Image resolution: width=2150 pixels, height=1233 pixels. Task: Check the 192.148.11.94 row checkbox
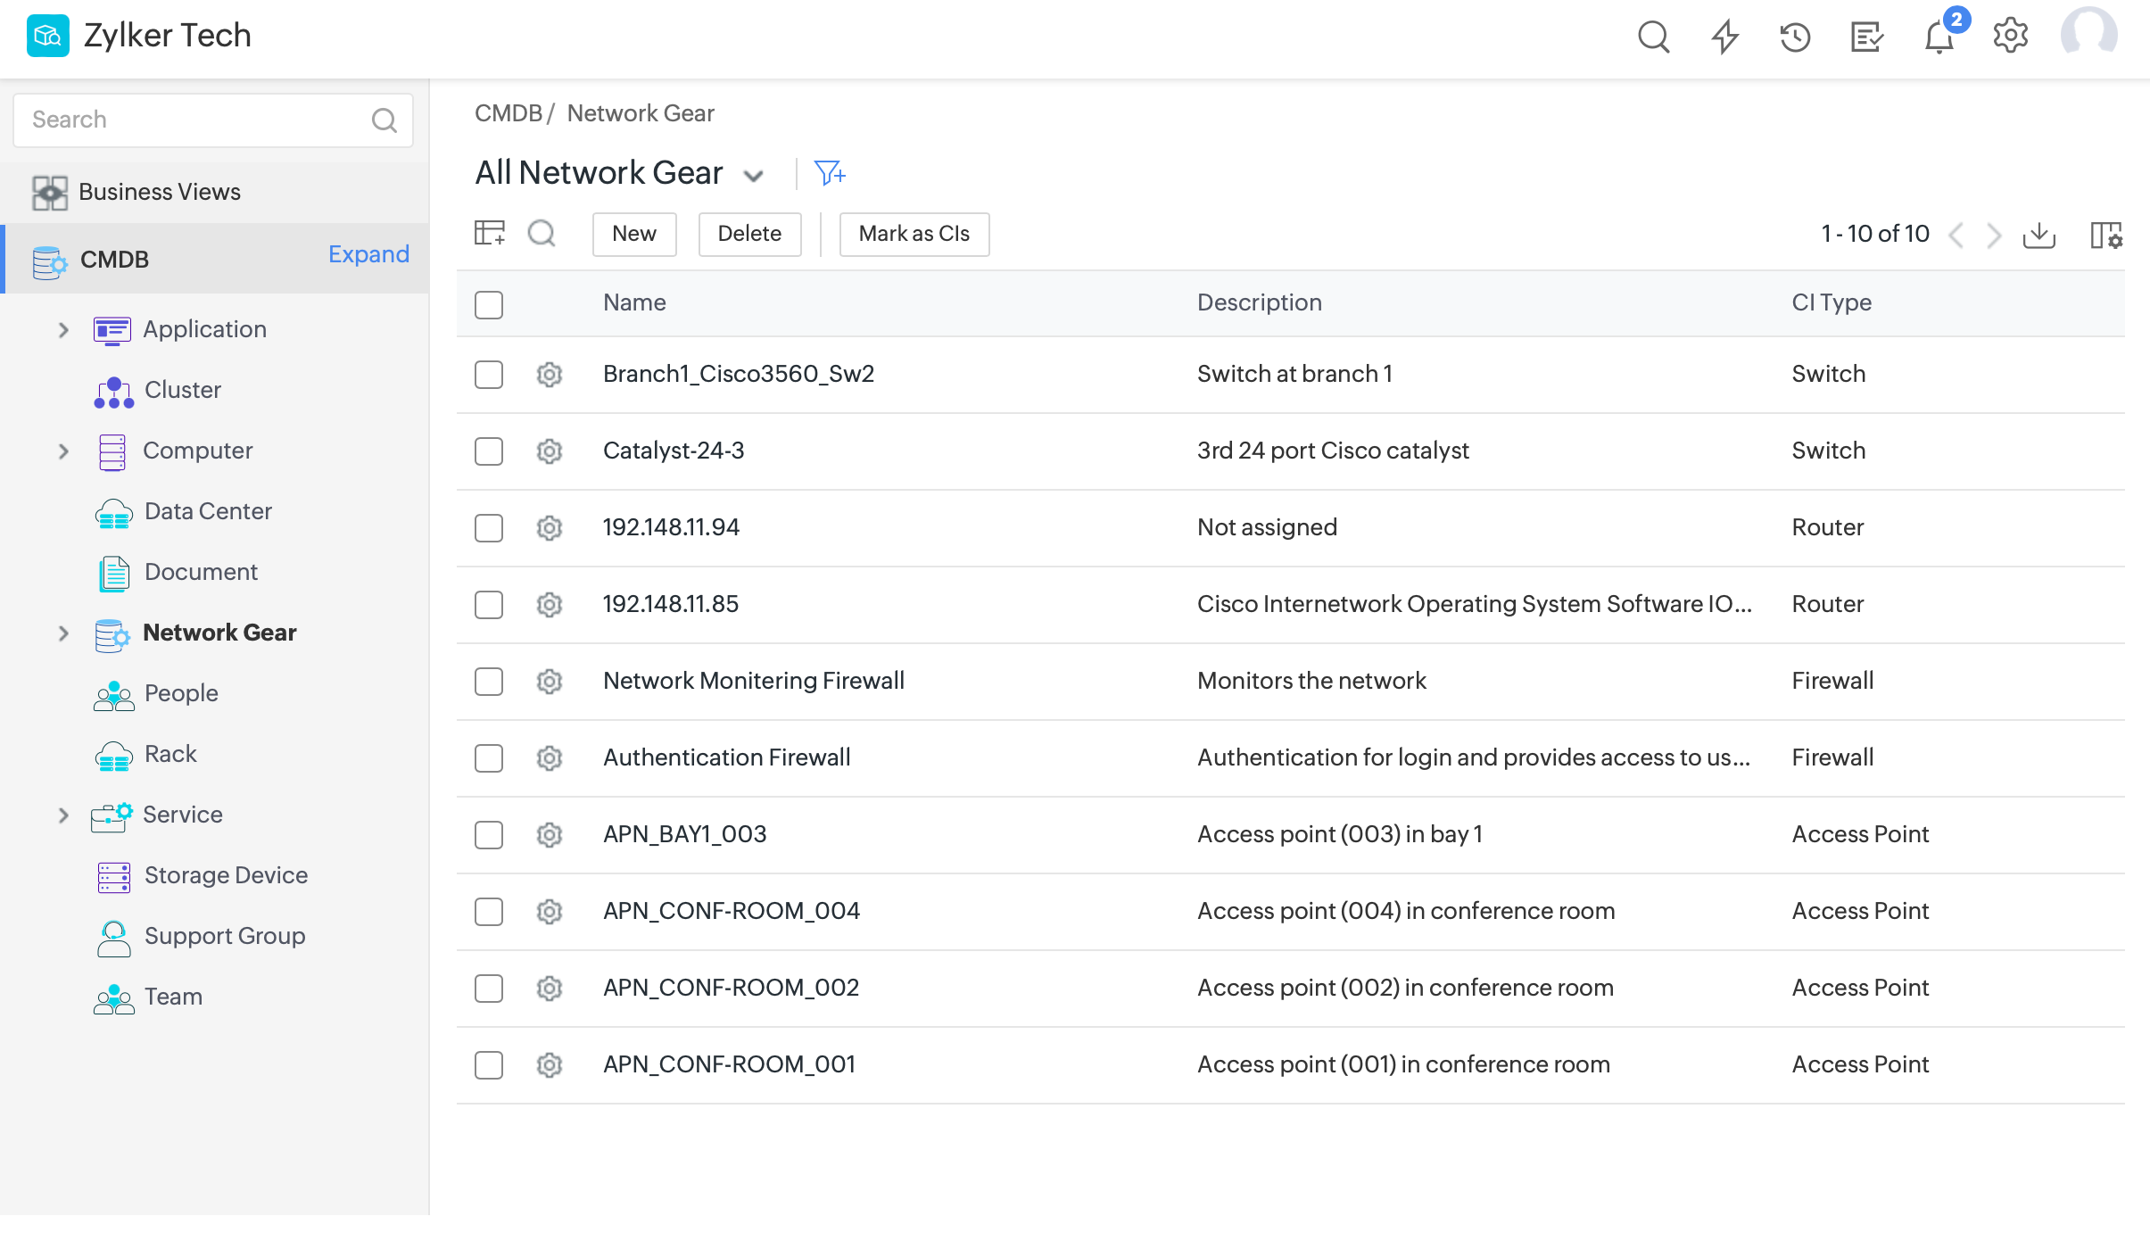(489, 528)
